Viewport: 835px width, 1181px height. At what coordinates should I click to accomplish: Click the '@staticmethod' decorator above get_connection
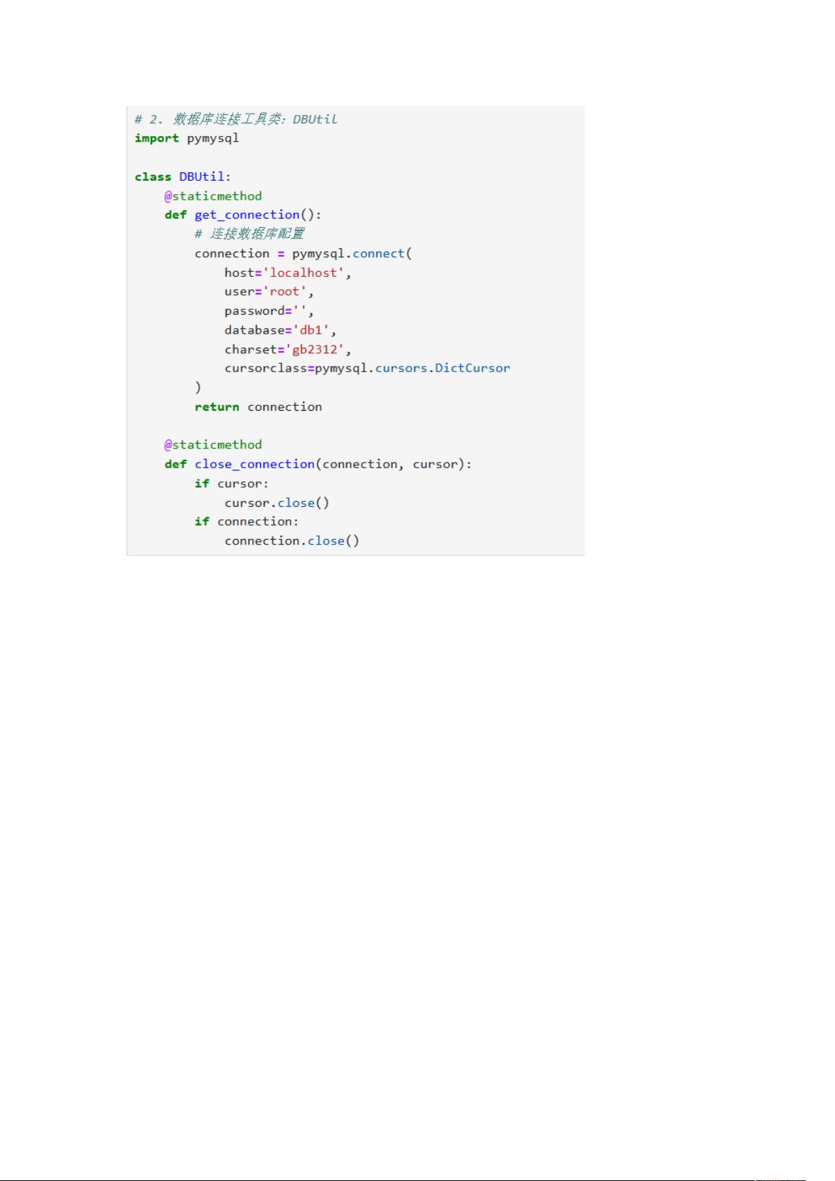214,196
